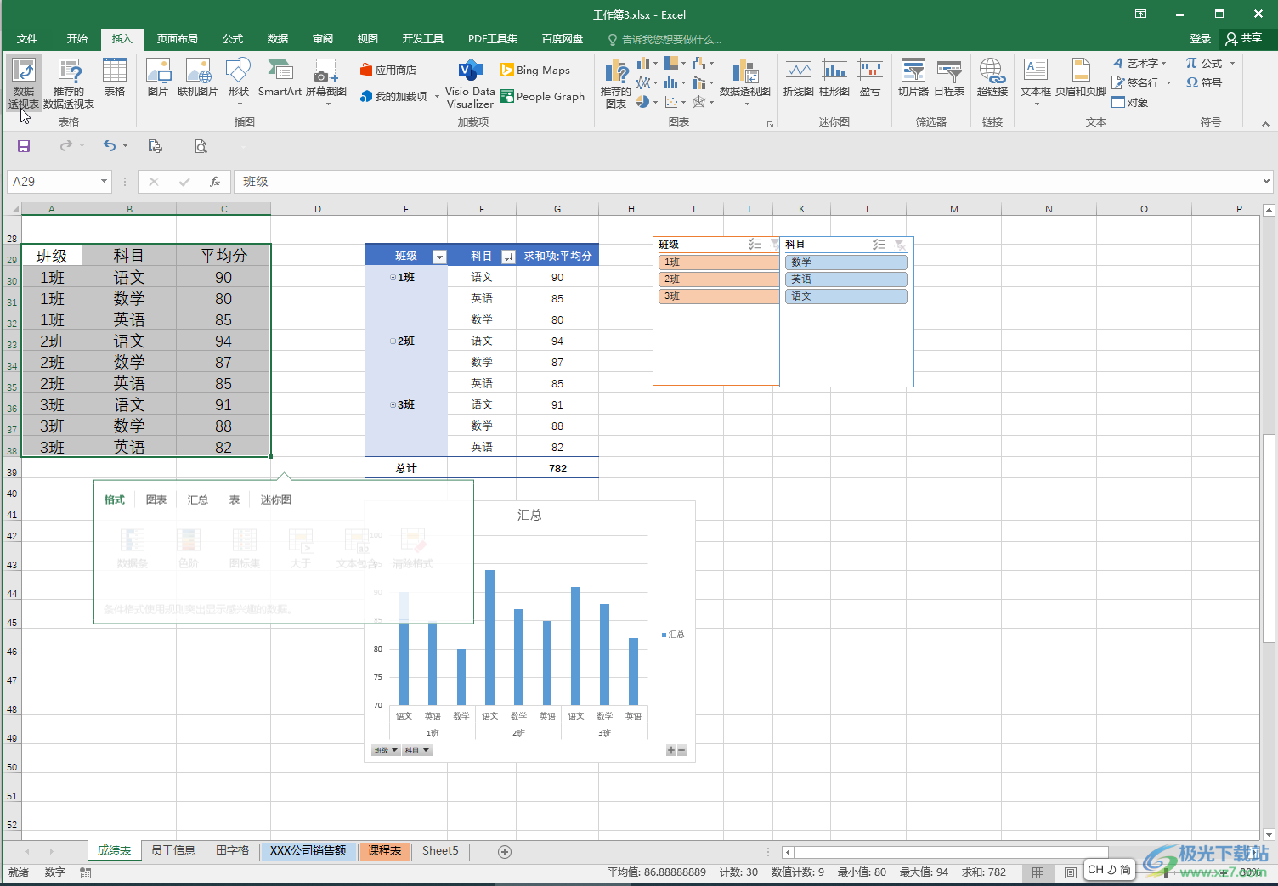This screenshot has width=1278, height=886.
Task: Toggle the 语文 slicer item
Action: (x=846, y=296)
